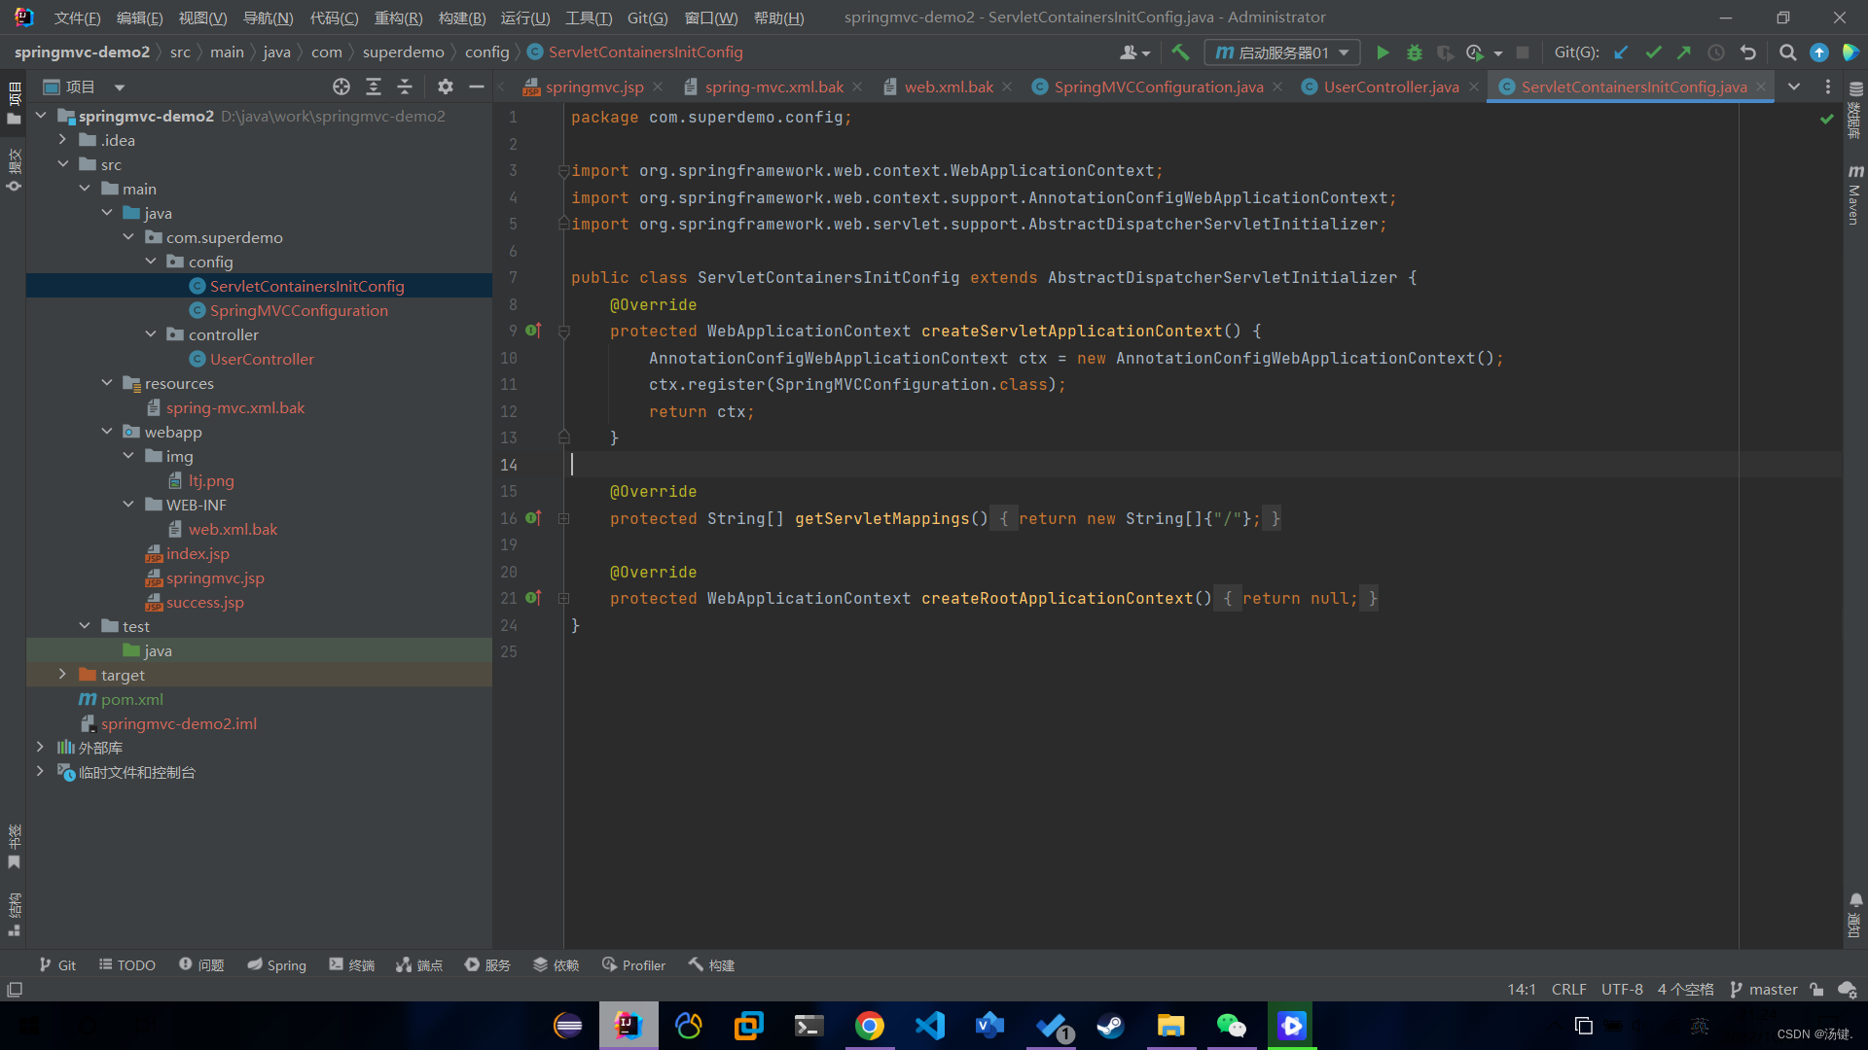The image size is (1868, 1050).
Task: Click the Git commit checkmark icon
Action: tap(1652, 52)
